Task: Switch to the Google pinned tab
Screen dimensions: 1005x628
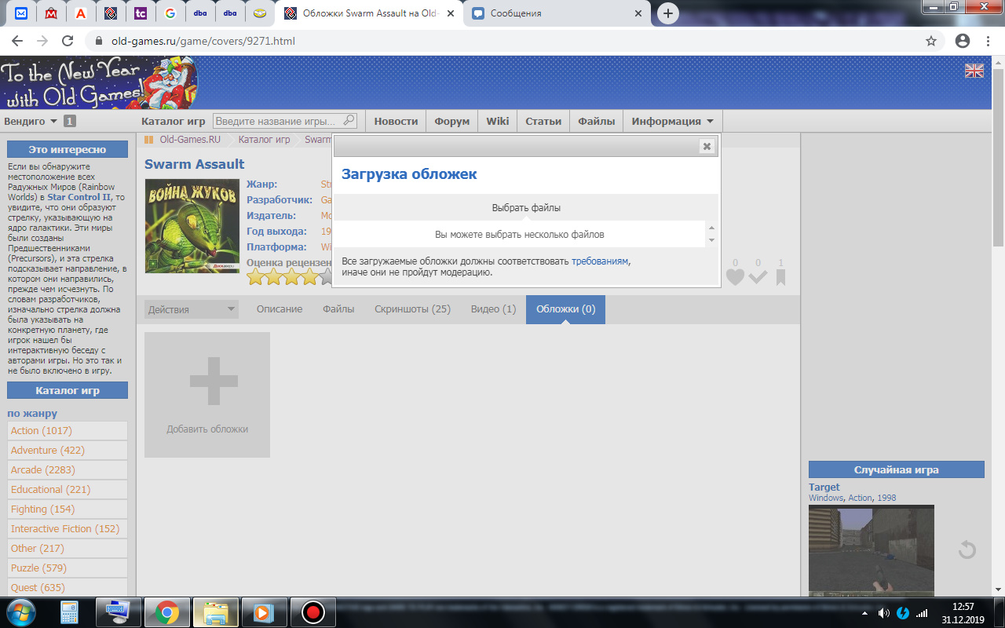Action: pyautogui.click(x=170, y=13)
